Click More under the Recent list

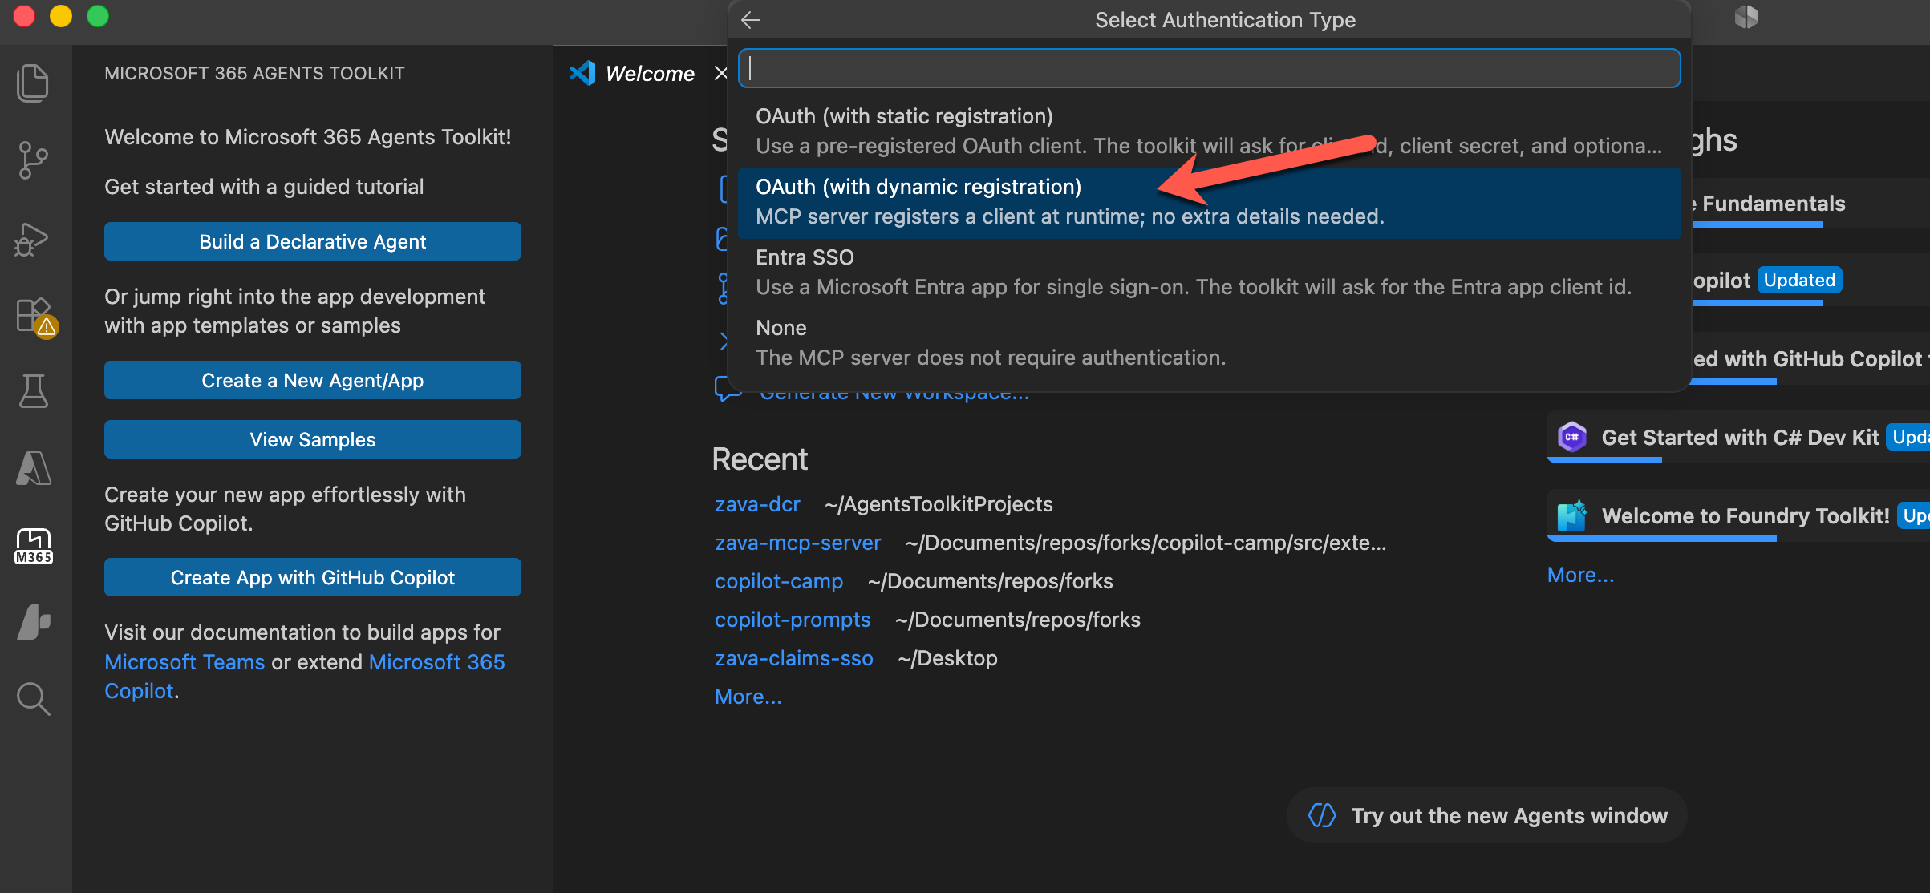(748, 697)
